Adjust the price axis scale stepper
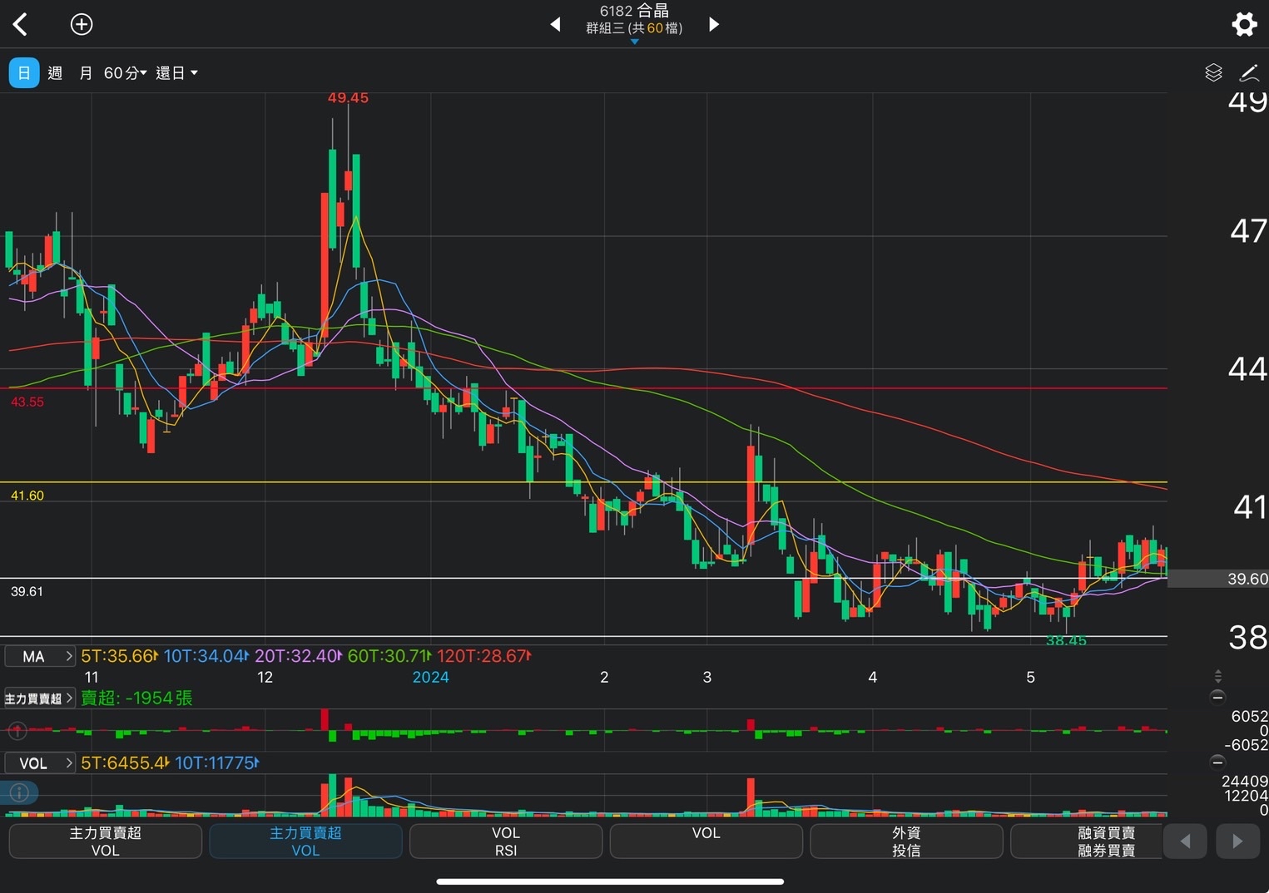 pyautogui.click(x=1217, y=676)
